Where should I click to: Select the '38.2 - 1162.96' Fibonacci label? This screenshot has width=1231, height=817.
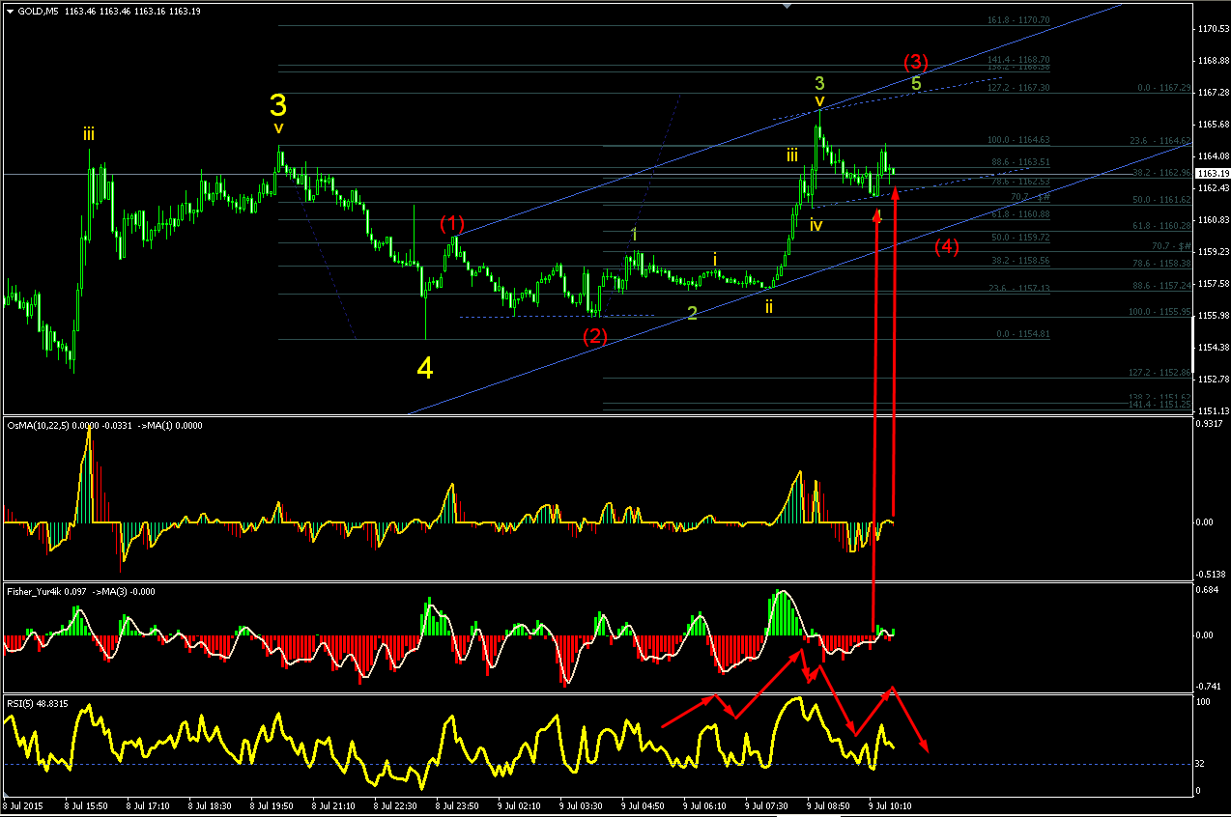pos(1162,173)
